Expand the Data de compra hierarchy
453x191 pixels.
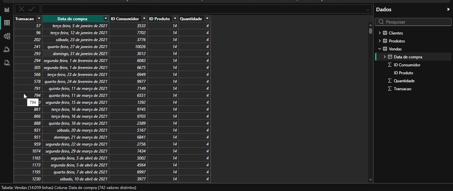tap(385, 57)
